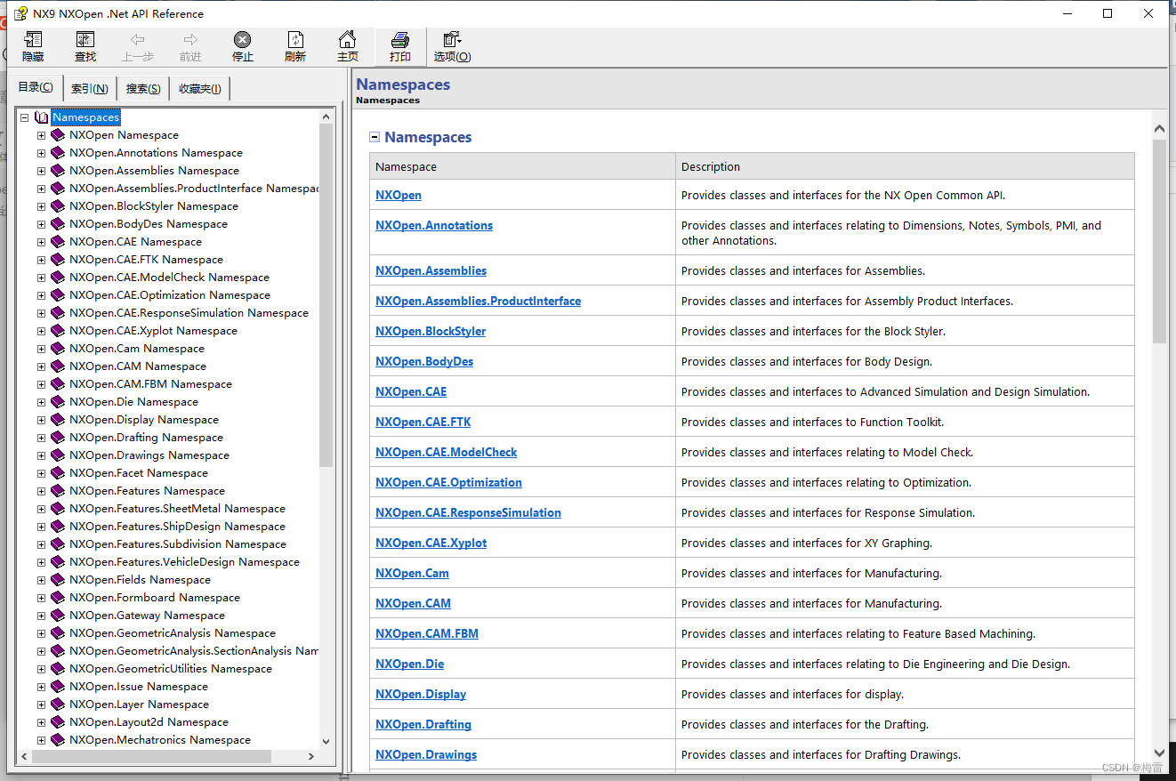Click the 隐藏 (Hide) toolbar icon
This screenshot has width=1176, height=781.
click(33, 40)
